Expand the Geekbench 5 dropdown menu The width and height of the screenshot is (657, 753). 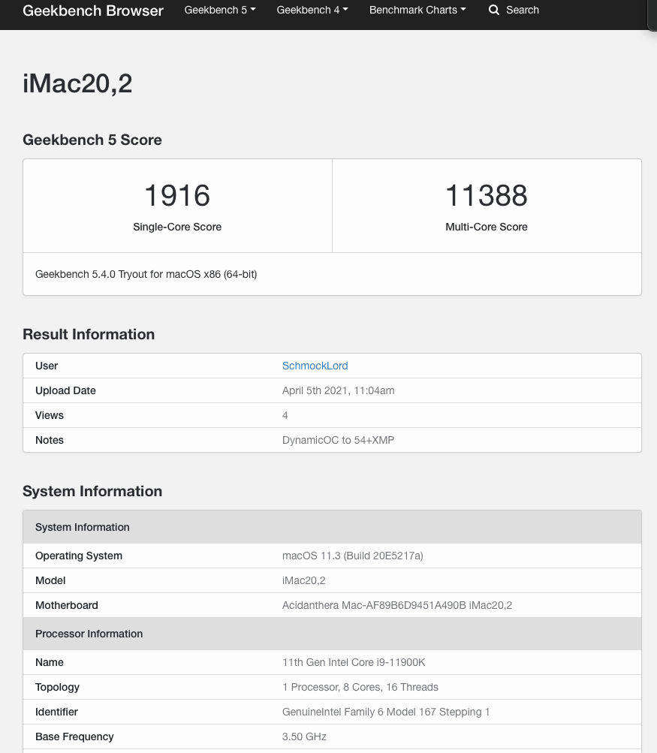tap(220, 10)
